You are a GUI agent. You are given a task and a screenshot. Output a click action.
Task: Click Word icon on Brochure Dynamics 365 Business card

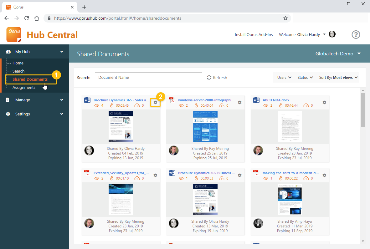tap(172, 173)
